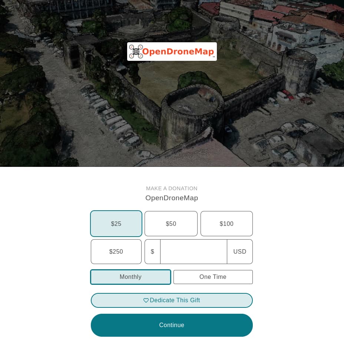The image size is (344, 346).
Task: Click the heart icon on Dedicate This Gift
Action: (x=146, y=300)
